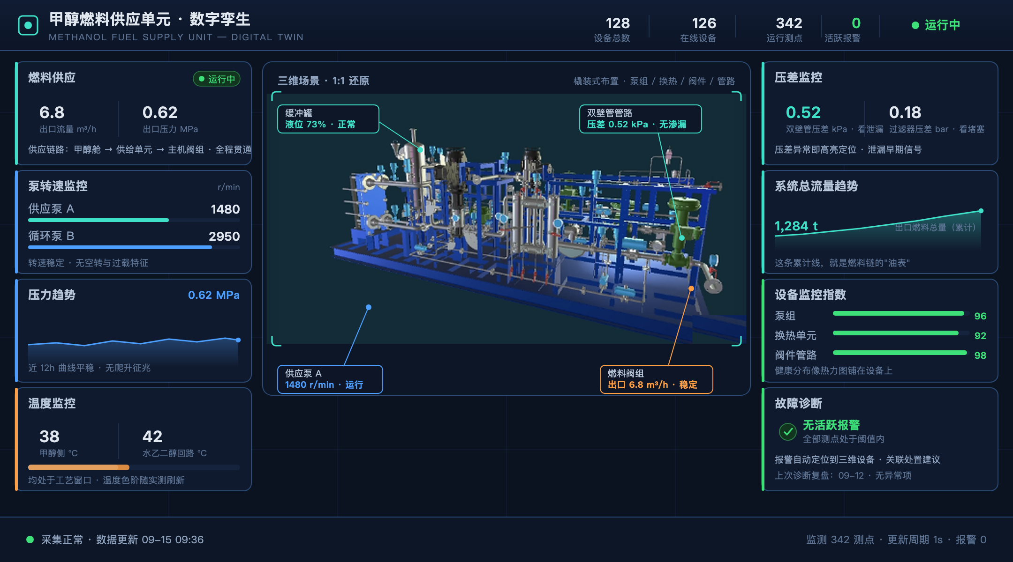Click the 泵组 health index bar
Image resolution: width=1013 pixels, height=562 pixels.
(901, 313)
